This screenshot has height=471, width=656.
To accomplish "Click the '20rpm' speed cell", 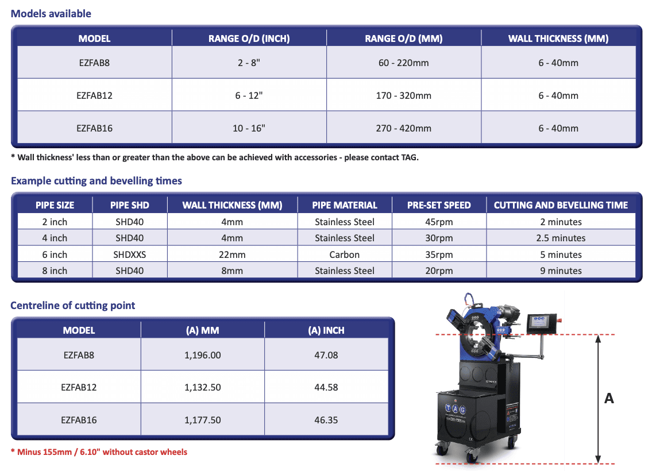I will click(439, 271).
